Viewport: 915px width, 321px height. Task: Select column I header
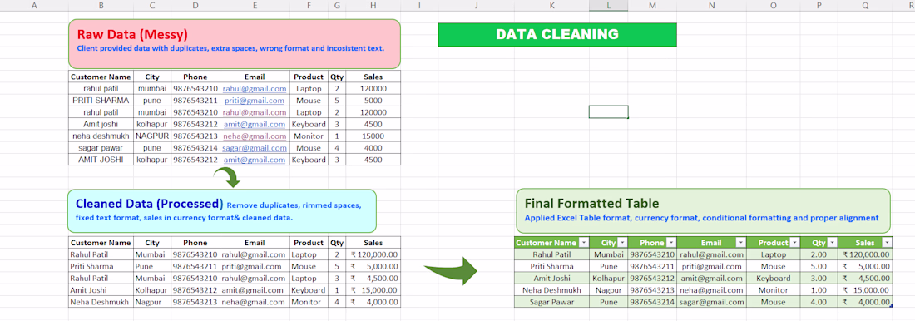[419, 6]
